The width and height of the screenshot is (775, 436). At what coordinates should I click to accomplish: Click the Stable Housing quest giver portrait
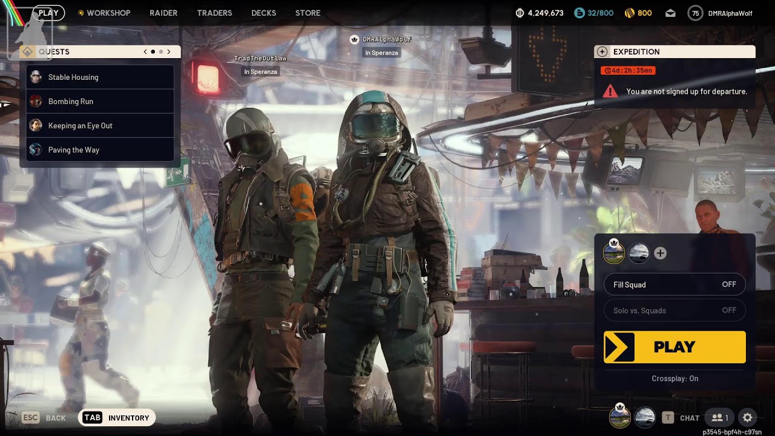(x=36, y=77)
